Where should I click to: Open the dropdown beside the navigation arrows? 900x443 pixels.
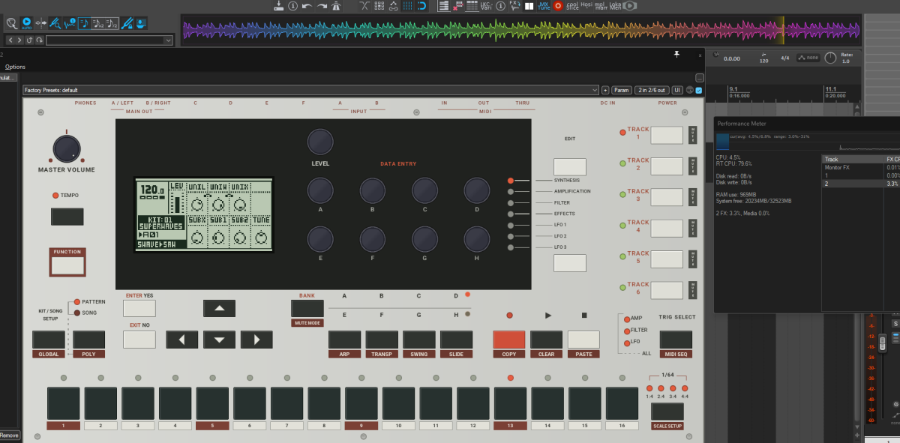(x=109, y=40)
